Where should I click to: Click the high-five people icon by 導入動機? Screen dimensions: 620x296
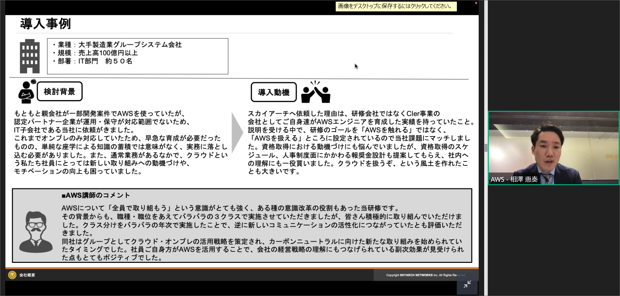click(316, 92)
